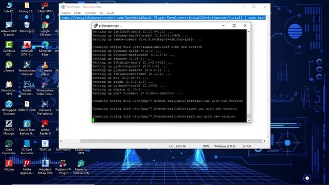Click the 100% zoom status text

(x=206, y=146)
